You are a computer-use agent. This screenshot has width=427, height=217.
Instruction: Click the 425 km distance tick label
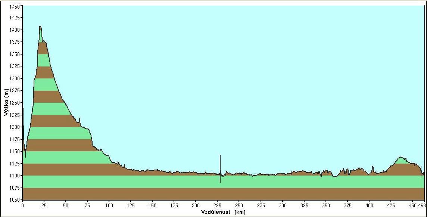pos(391,205)
